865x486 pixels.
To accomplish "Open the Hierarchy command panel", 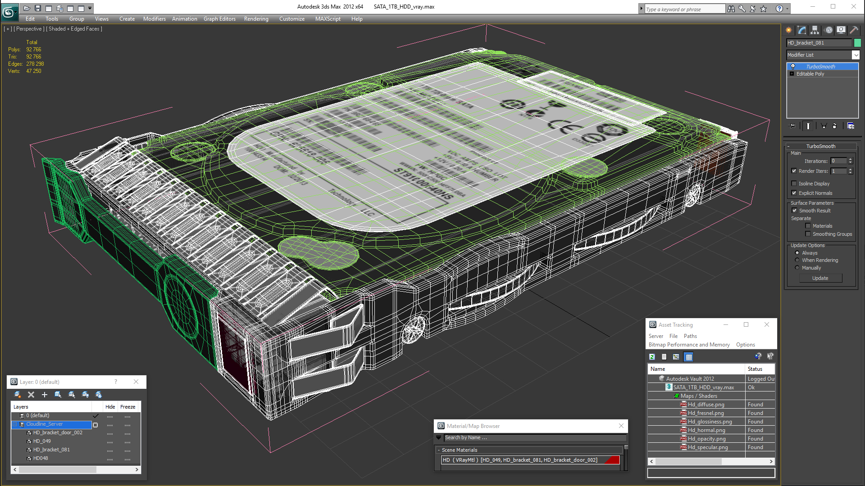I will coord(815,30).
